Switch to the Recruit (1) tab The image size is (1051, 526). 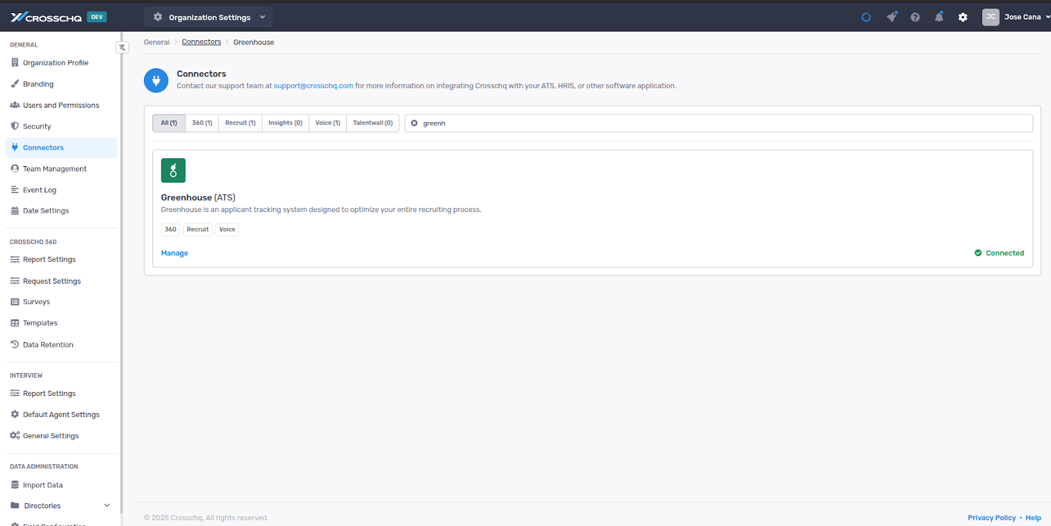coord(240,123)
